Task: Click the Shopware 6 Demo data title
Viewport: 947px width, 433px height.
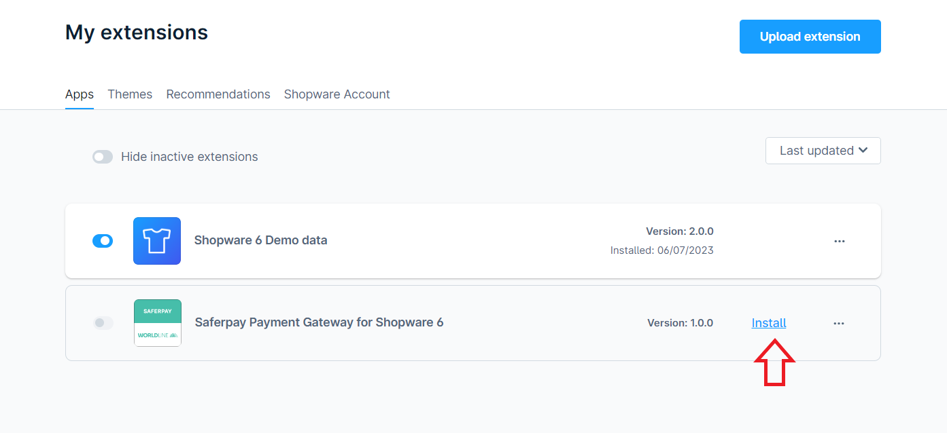Action: (260, 240)
